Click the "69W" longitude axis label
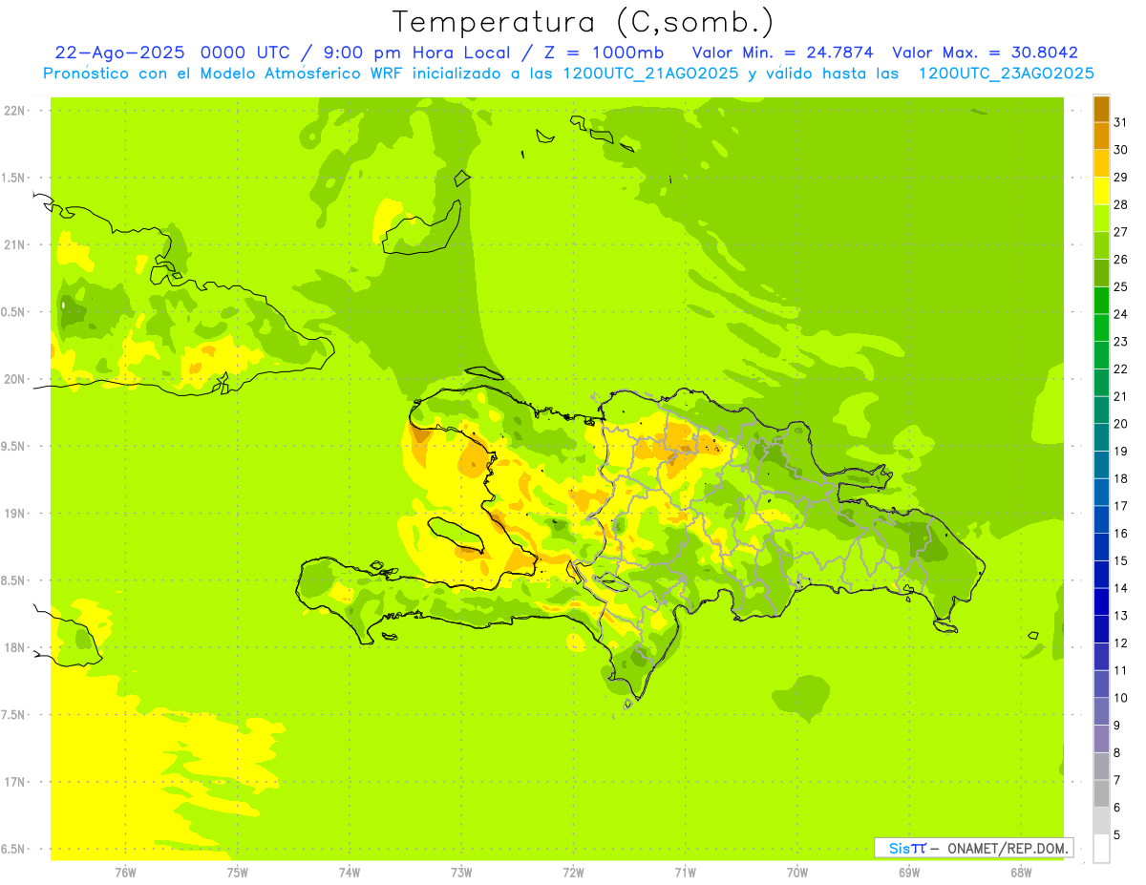 click(909, 872)
